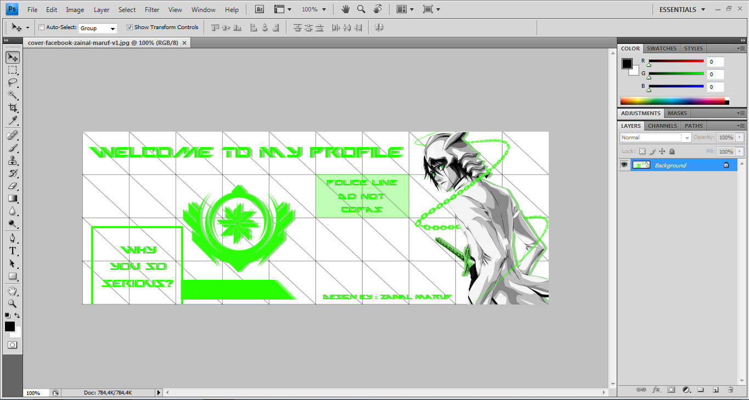Viewport: 749px width, 400px height.
Task: Click the status bar info arrow
Action: 159,393
